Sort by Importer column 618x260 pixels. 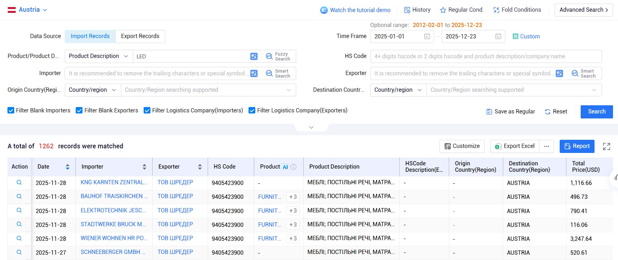tap(144, 167)
